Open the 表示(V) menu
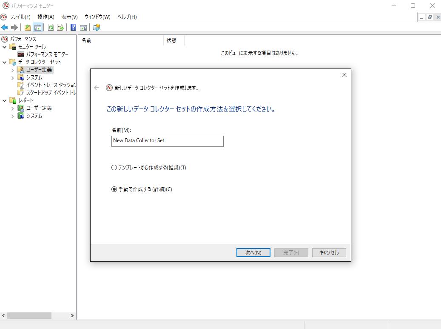This screenshot has width=441, height=329. [x=69, y=17]
